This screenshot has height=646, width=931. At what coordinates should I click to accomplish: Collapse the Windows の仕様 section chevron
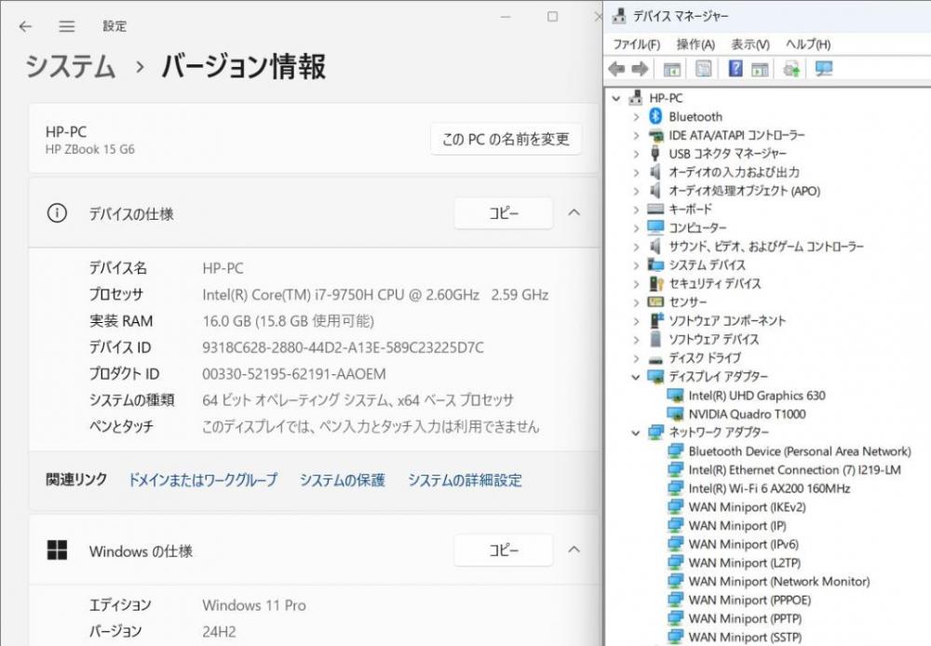click(x=574, y=550)
